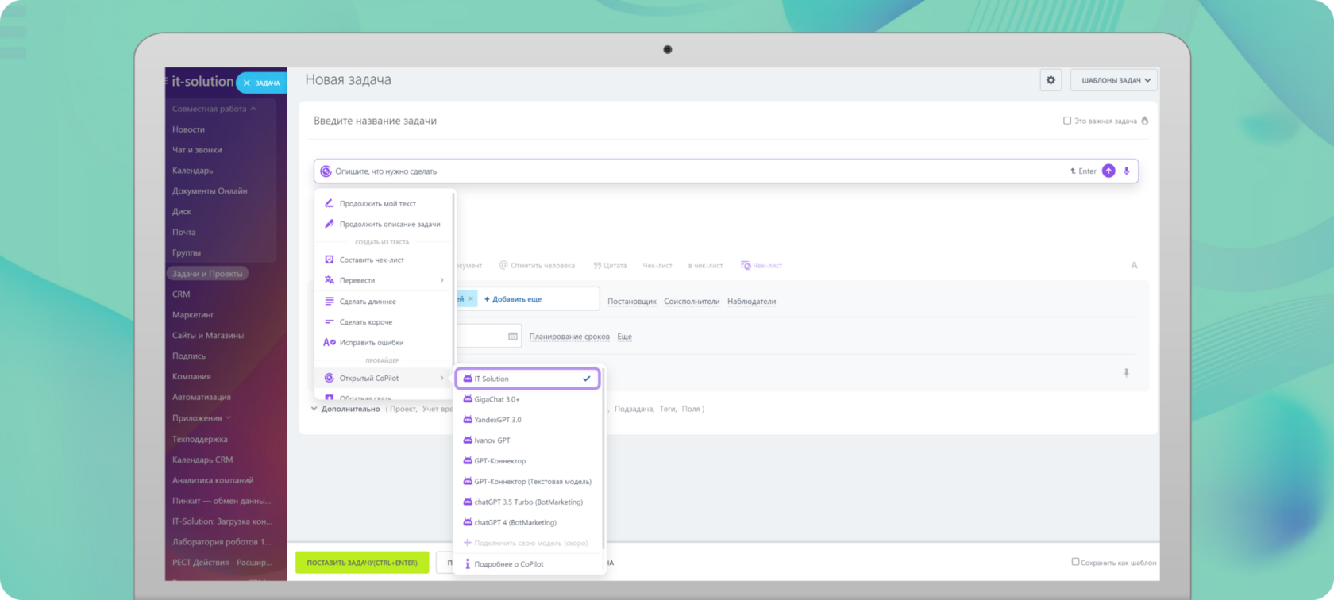Click the flame icon next to important task

coord(1144,121)
